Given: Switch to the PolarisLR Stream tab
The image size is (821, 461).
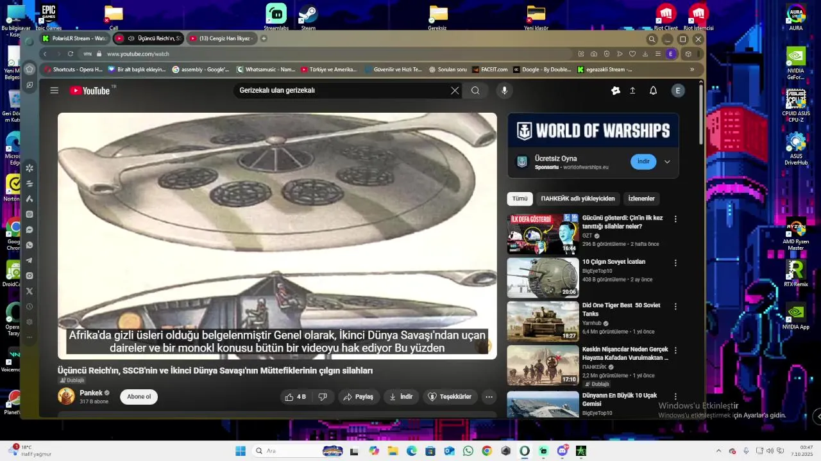Looking at the screenshot, I should 75,38.
